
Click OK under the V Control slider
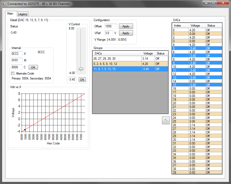tap(82, 79)
